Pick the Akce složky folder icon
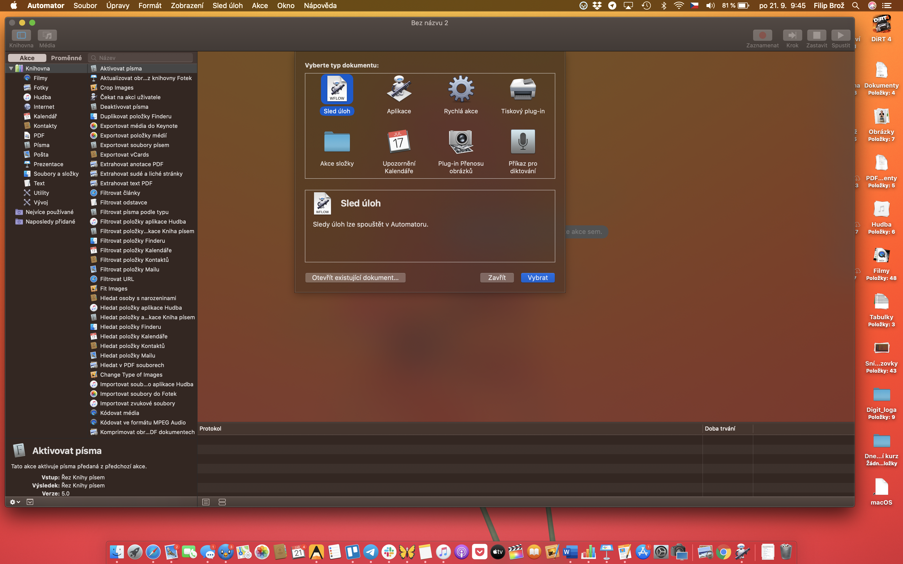This screenshot has height=564, width=903. 337,142
